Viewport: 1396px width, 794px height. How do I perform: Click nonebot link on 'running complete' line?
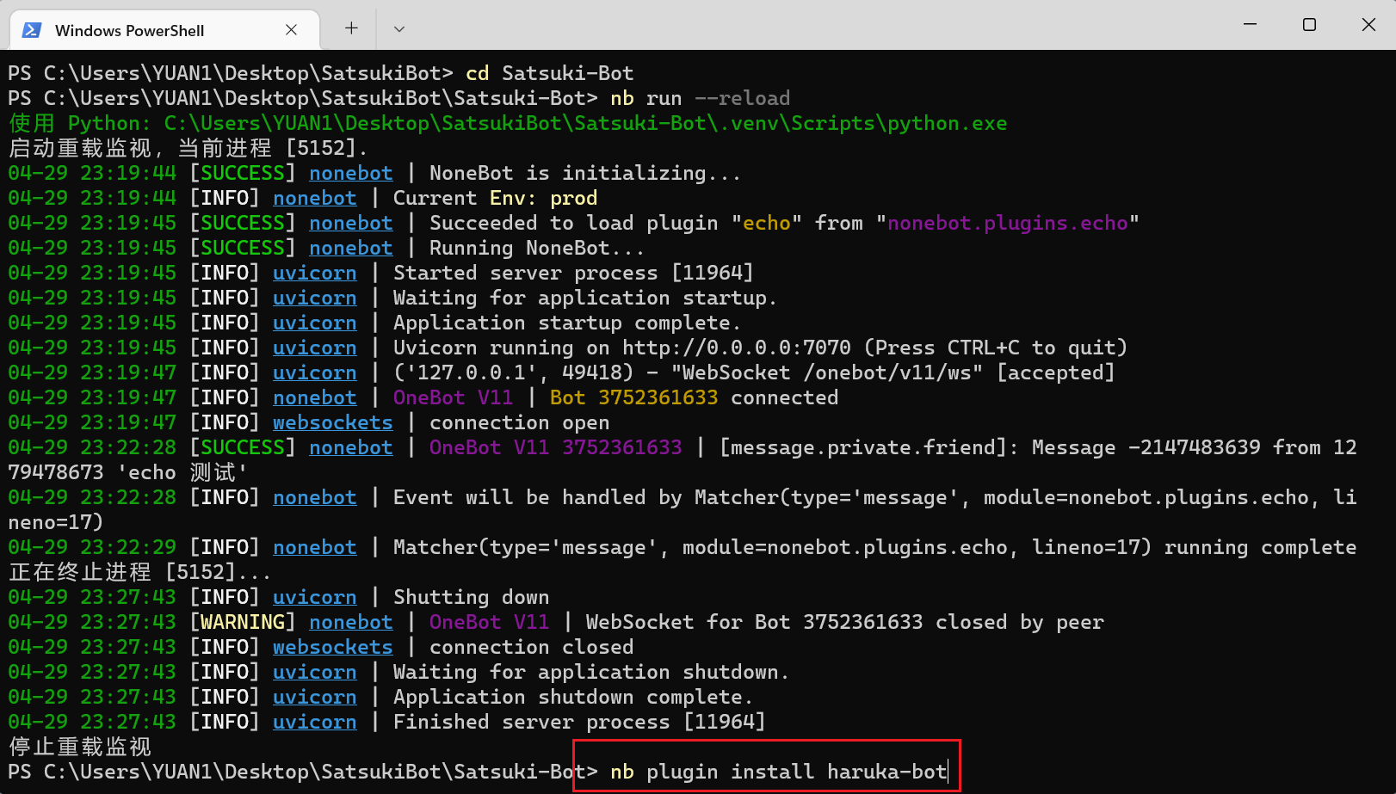(x=315, y=547)
